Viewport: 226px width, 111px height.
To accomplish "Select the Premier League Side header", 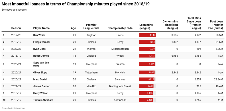I will pyautogui.click(x=91, y=27).
